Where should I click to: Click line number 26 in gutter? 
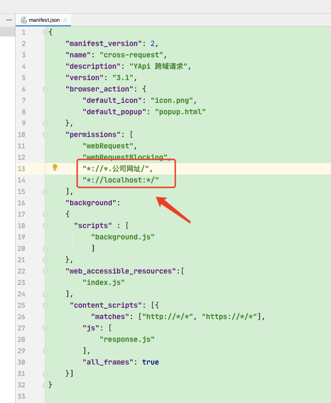tap(21, 317)
